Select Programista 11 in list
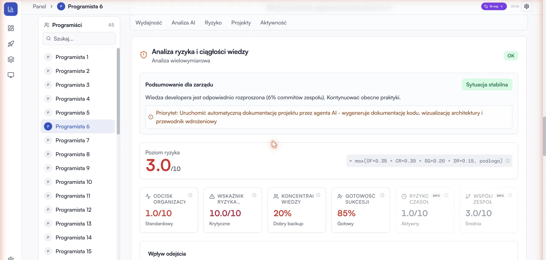546x260 pixels. (78, 196)
